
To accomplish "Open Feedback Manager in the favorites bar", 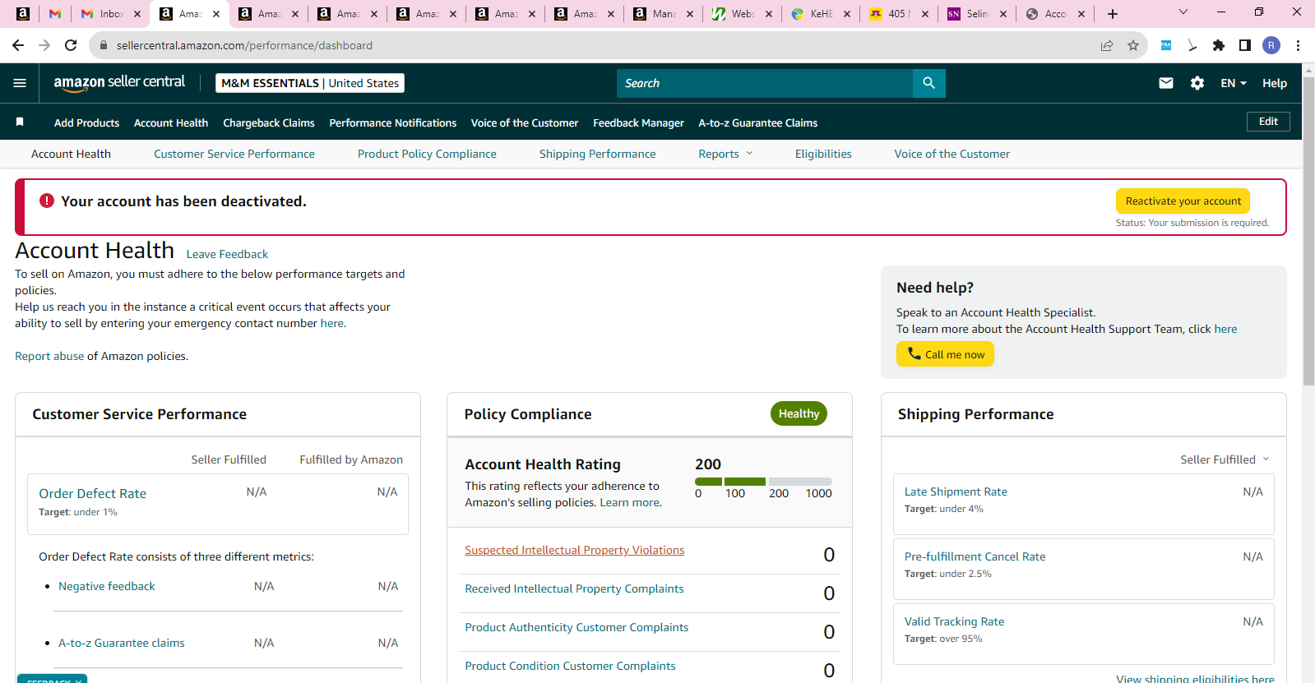I will pos(638,122).
